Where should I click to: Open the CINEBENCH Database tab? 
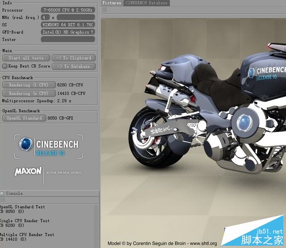[x=147, y=3]
